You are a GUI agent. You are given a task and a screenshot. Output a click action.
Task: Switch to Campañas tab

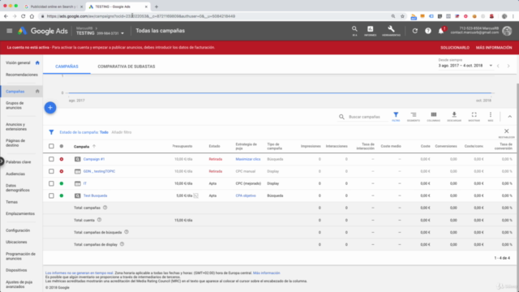66,67
